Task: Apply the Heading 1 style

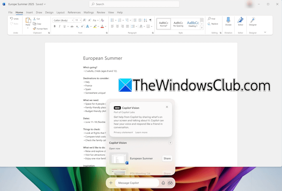Action: tap(193, 24)
